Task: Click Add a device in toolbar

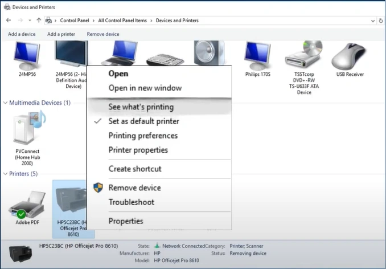Action: pyautogui.click(x=22, y=34)
